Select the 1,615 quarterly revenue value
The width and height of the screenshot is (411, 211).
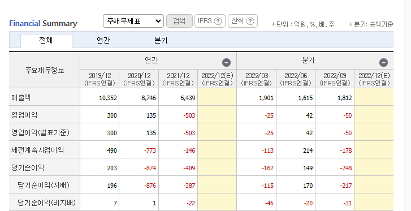(306, 98)
